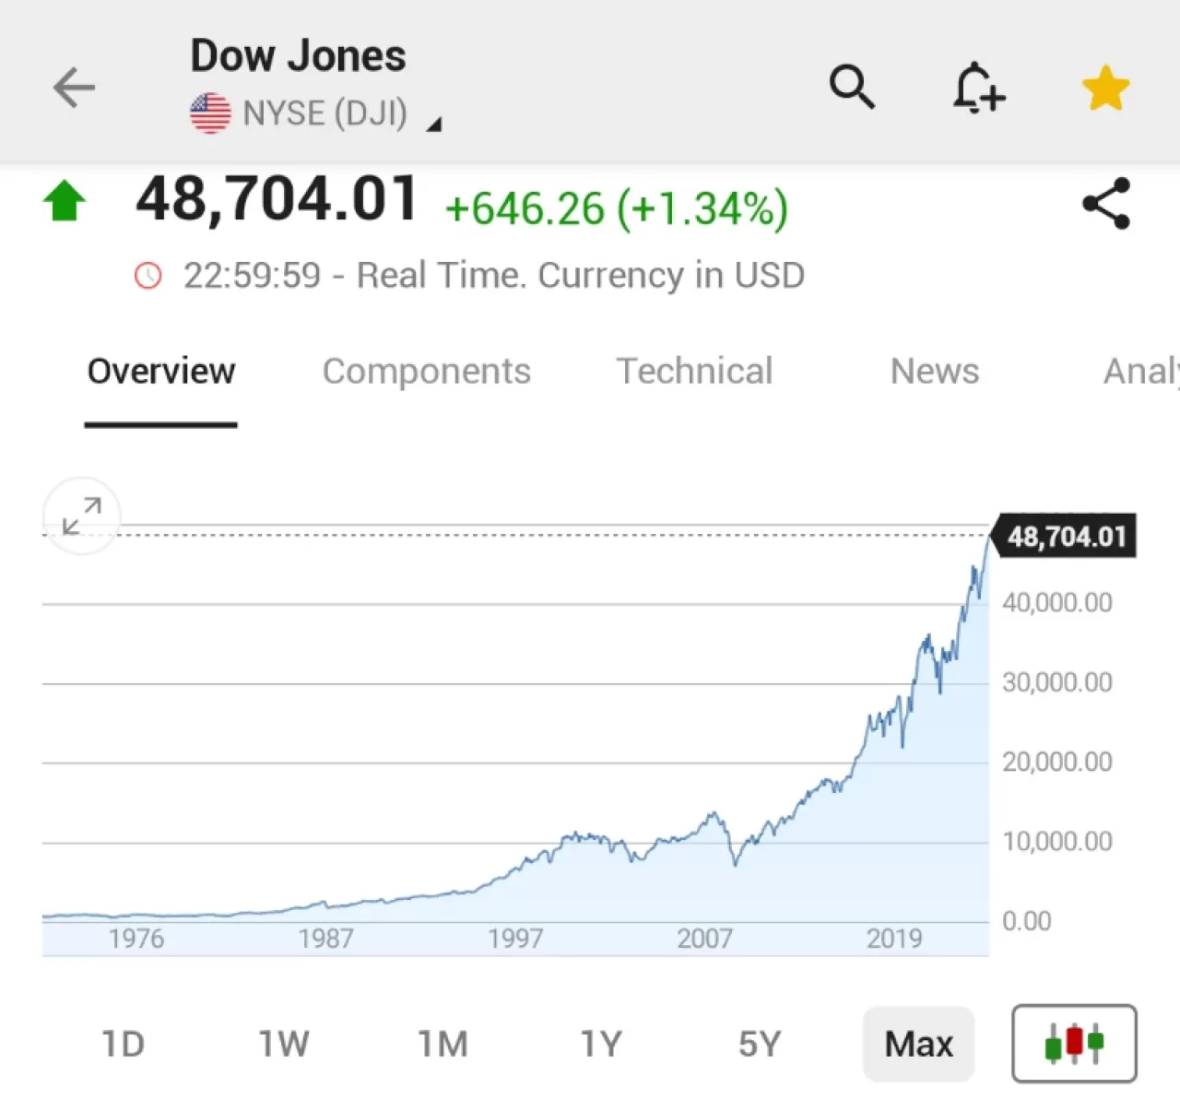Click the US flag beside NYSE
The width and height of the screenshot is (1180, 1112).
click(208, 112)
